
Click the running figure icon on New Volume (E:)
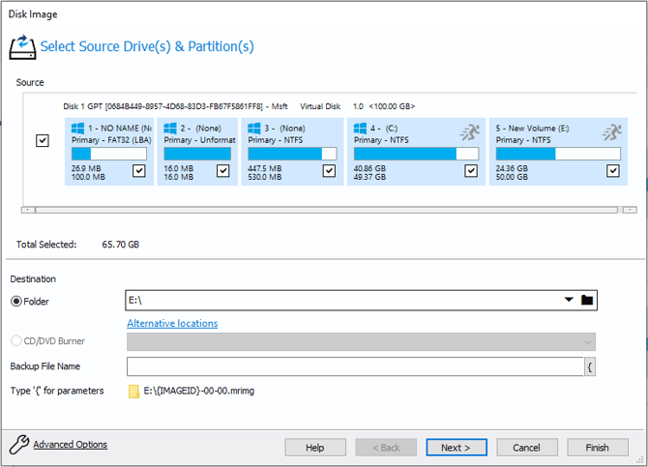pos(610,132)
